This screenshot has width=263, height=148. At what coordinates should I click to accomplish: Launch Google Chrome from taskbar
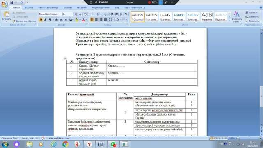coord(65,144)
